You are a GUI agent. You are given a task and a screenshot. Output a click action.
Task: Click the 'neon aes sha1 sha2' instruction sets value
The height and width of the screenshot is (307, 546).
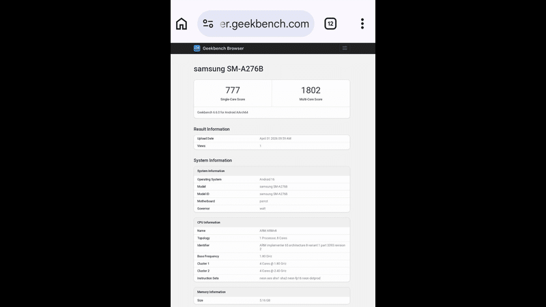[x=289, y=278]
